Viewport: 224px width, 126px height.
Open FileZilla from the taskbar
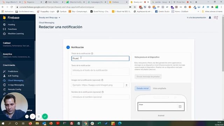tap(71, 123)
